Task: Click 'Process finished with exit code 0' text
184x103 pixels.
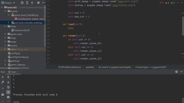Action: [35, 95]
